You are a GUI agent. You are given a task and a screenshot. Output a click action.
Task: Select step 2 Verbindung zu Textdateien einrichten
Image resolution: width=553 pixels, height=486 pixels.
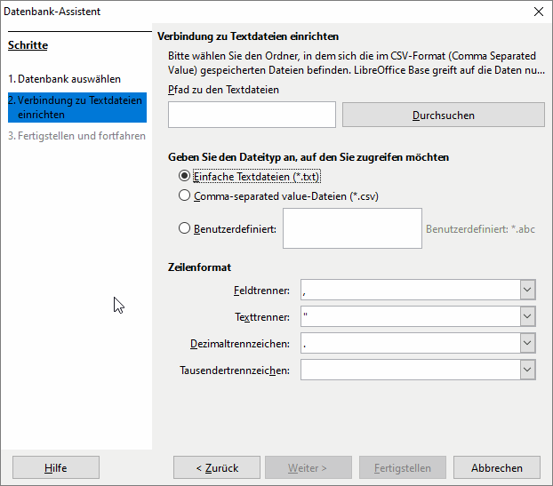77,108
